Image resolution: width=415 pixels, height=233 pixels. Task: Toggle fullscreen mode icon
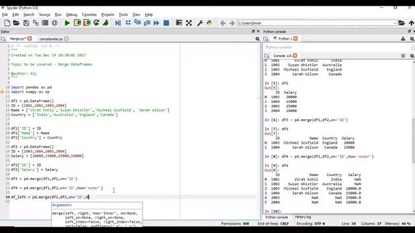tap(189, 23)
